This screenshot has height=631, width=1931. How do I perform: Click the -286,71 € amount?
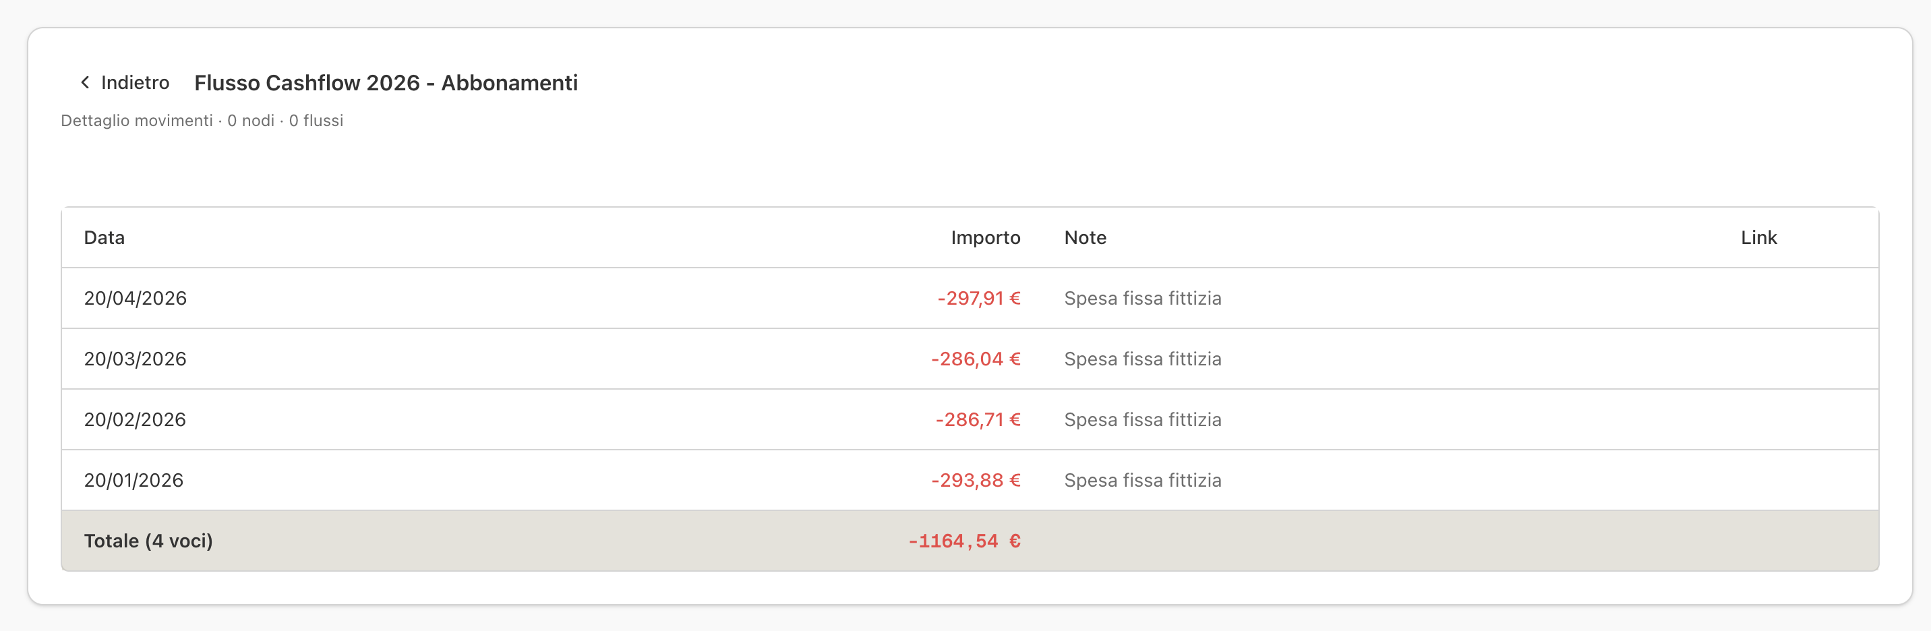(978, 420)
